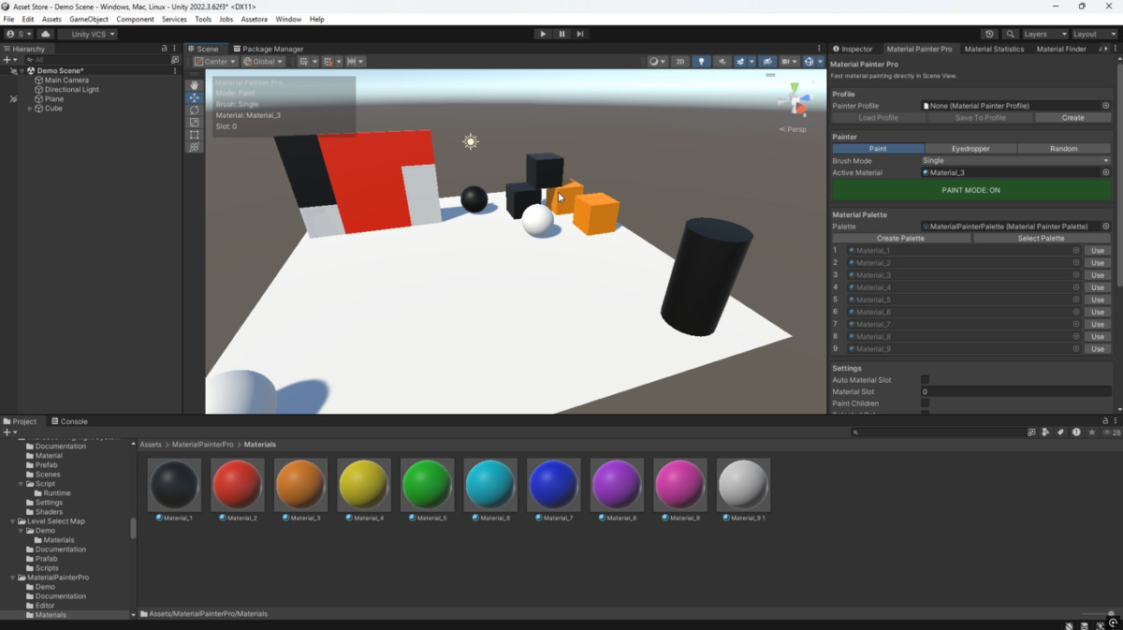This screenshot has width=1123, height=630.
Task: Select the red Material_2 thumbnail
Action: pyautogui.click(x=238, y=485)
